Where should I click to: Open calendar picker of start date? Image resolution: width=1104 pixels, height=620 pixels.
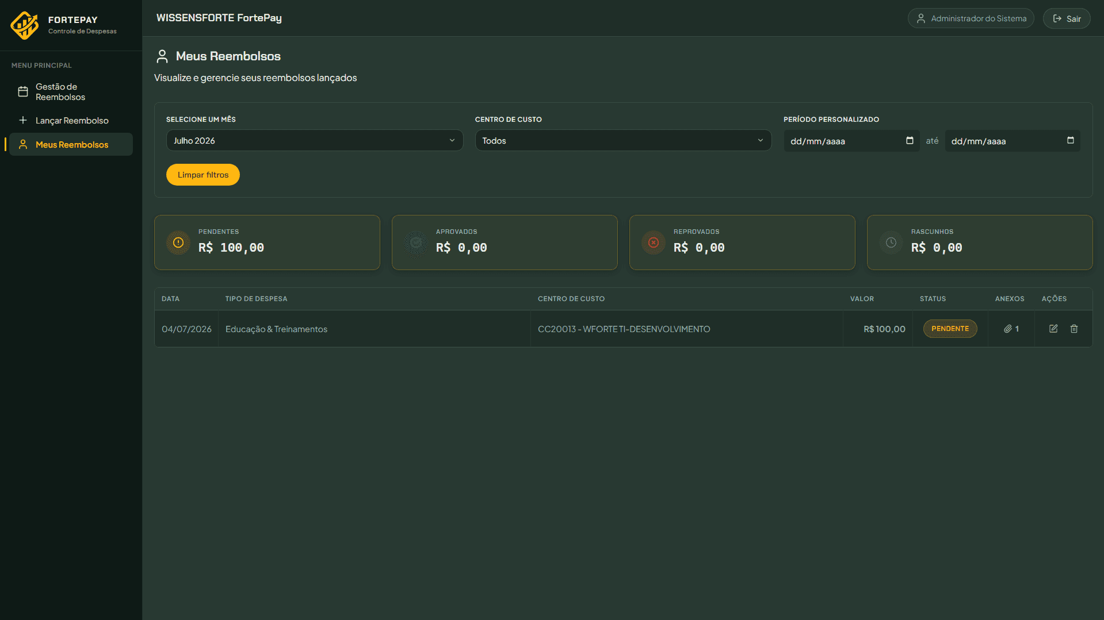point(910,140)
